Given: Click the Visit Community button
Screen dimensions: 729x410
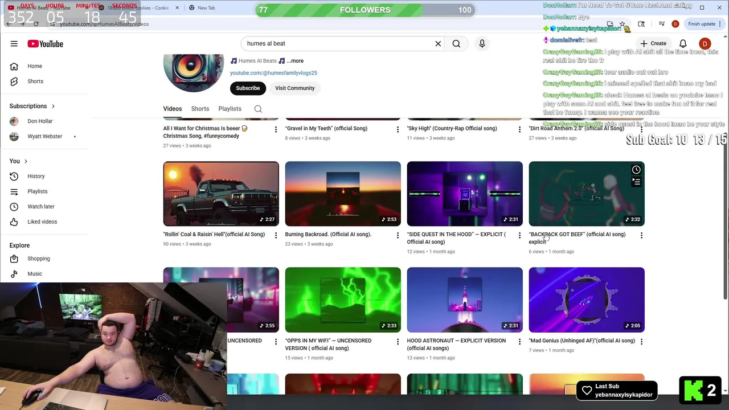Looking at the screenshot, I should point(294,88).
